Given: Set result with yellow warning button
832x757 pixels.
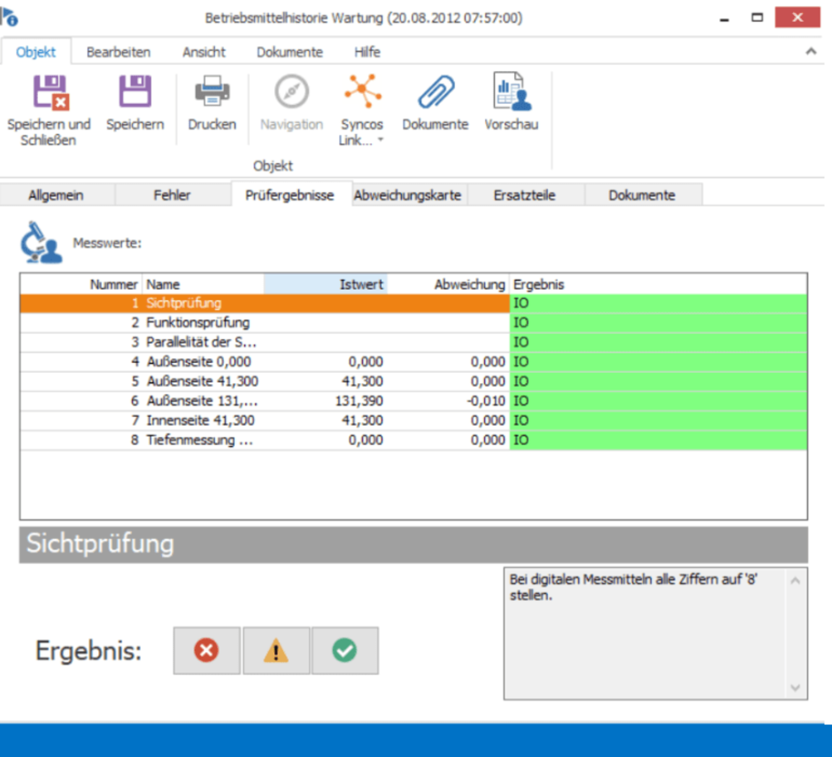Looking at the screenshot, I should pyautogui.click(x=276, y=651).
